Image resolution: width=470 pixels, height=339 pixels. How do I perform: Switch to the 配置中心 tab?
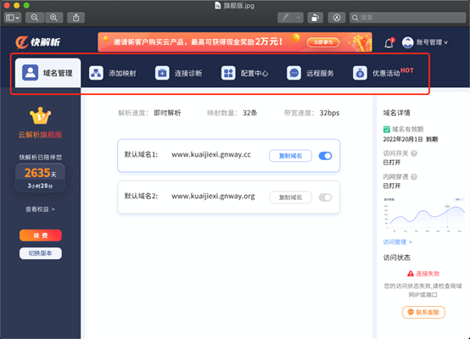244,73
